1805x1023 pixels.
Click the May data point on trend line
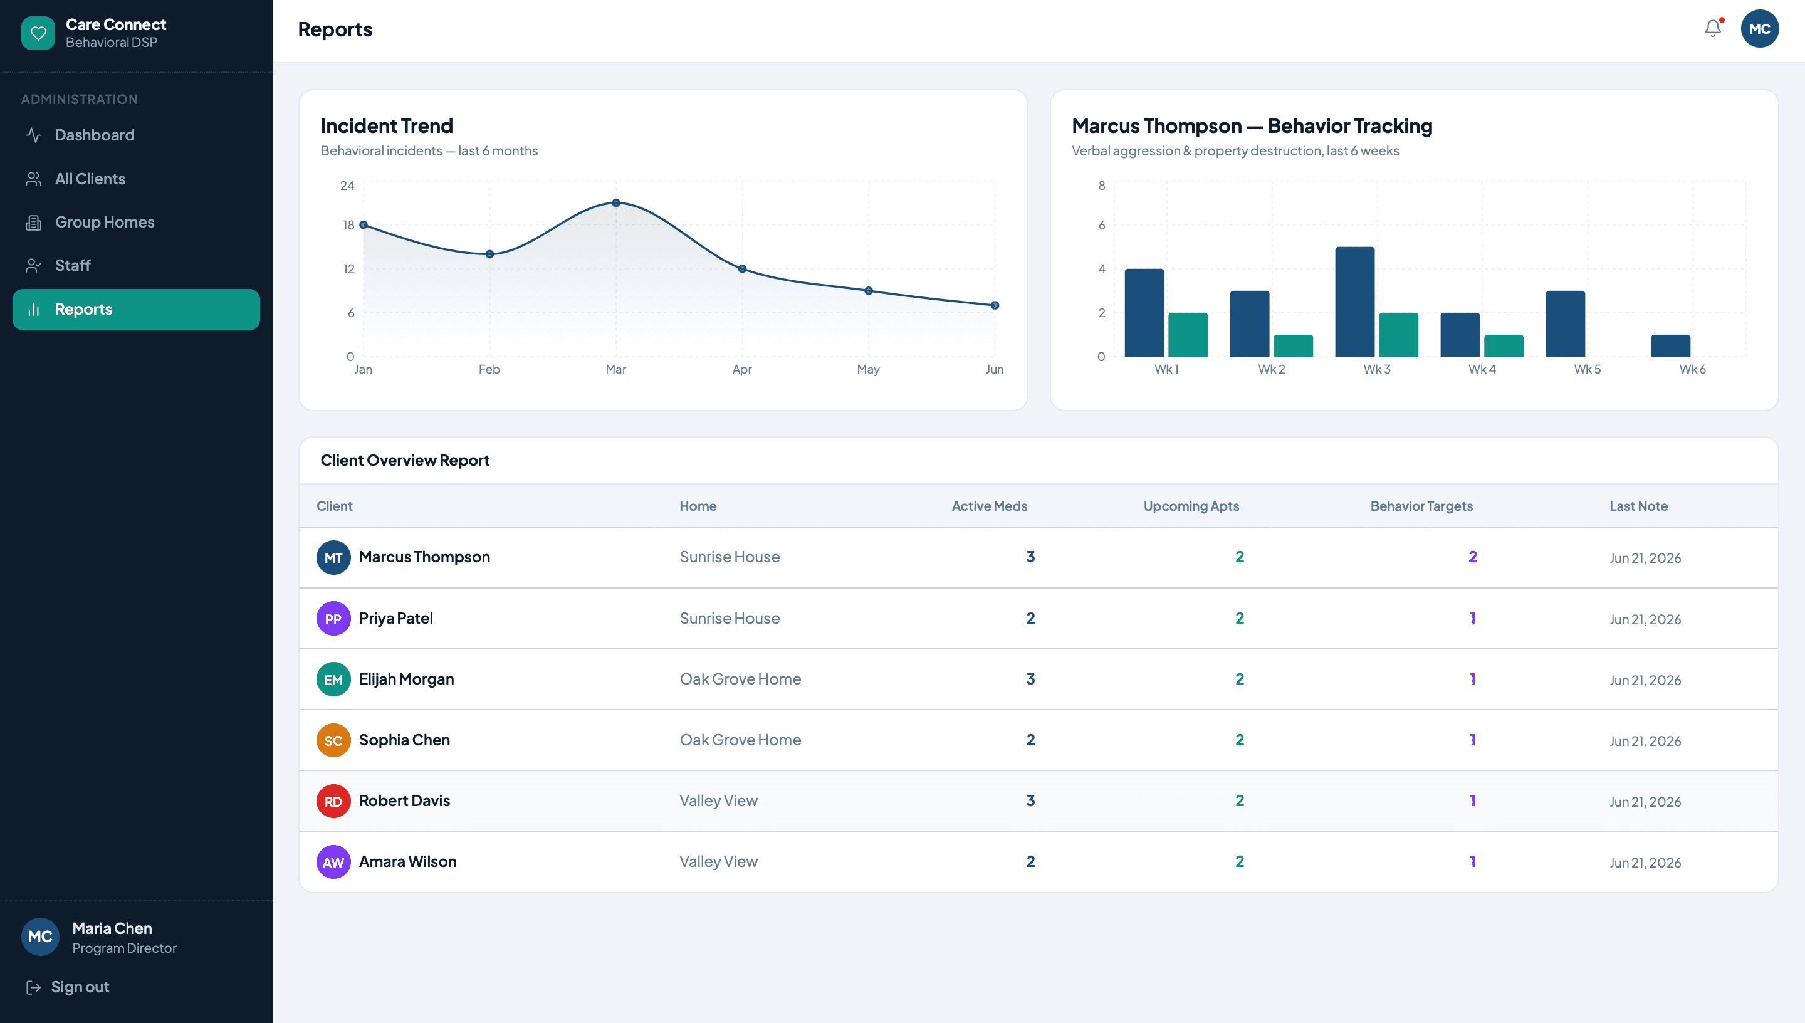tap(868, 291)
